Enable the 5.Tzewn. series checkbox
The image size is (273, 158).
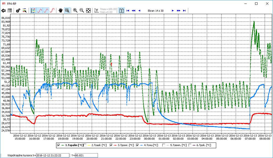(x=163, y=145)
